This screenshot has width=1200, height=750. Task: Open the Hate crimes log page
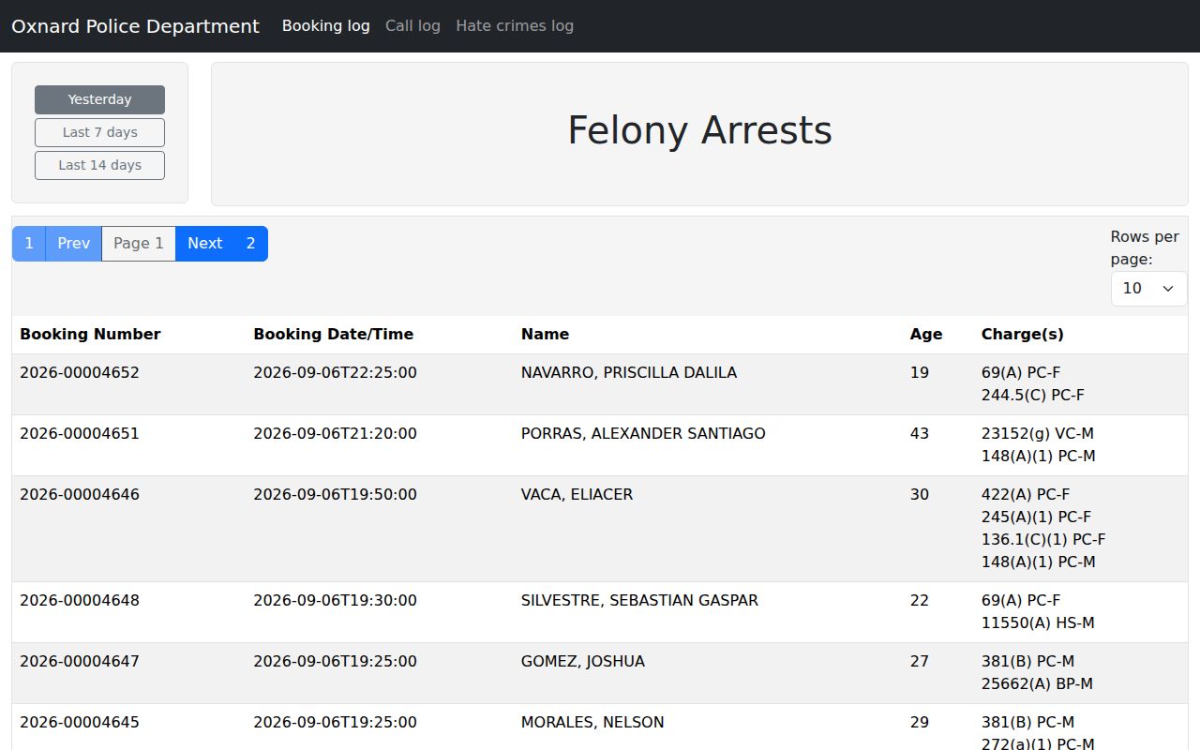click(515, 26)
